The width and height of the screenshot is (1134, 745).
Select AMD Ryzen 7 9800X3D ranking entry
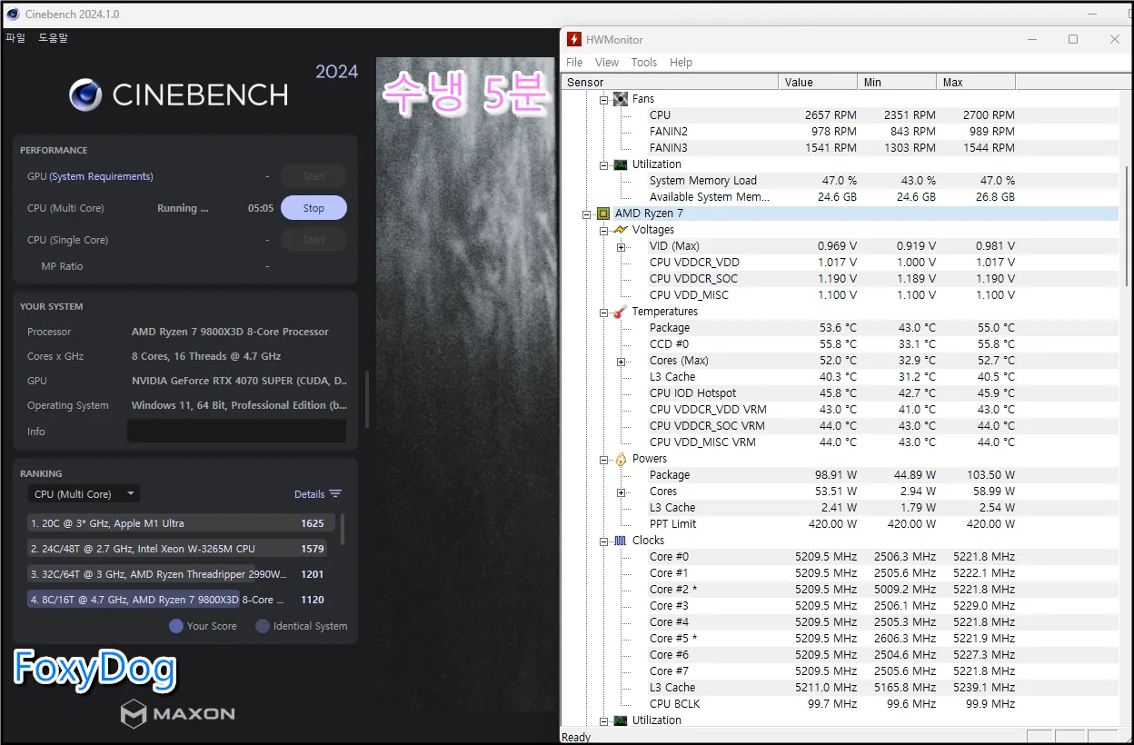[182, 600]
